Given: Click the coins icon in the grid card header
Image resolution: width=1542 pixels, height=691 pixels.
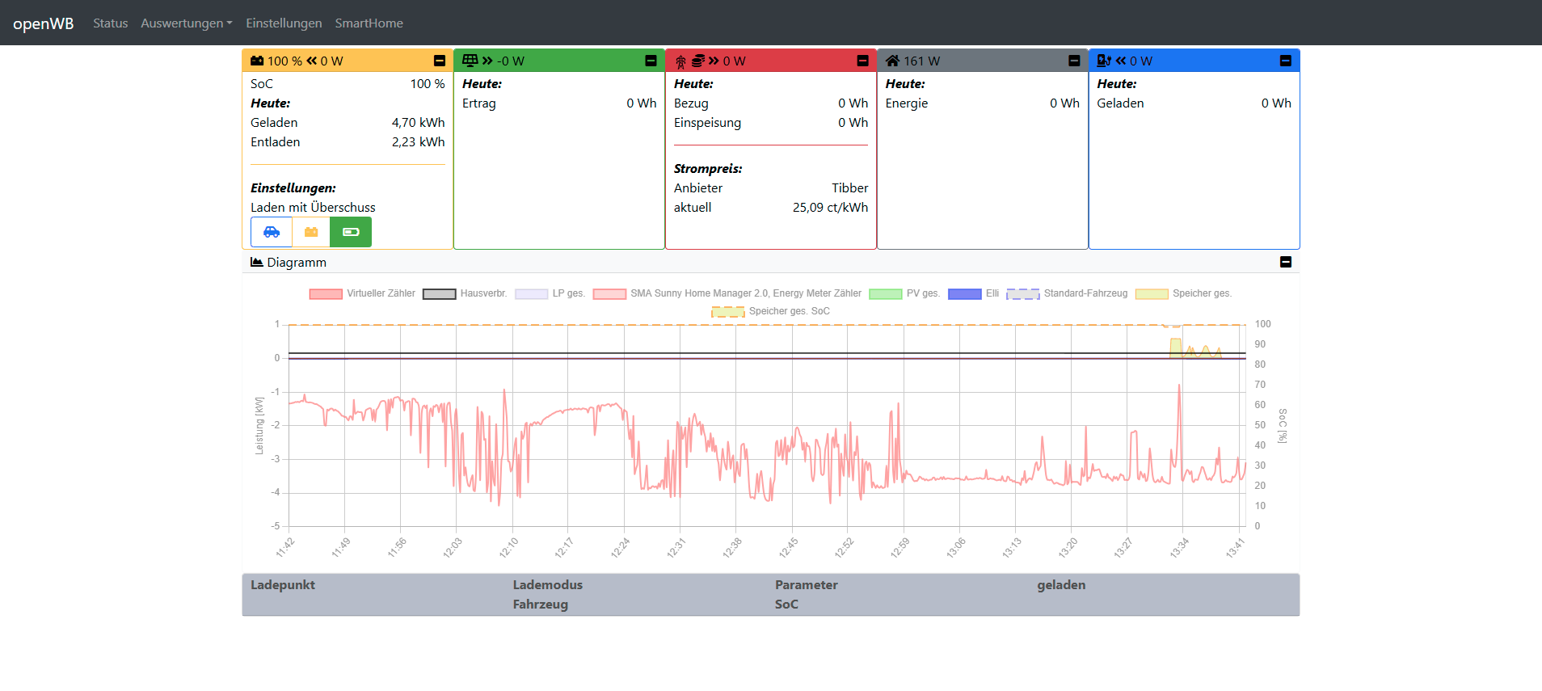Looking at the screenshot, I should (x=698, y=61).
